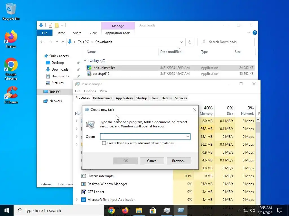Click This PC in address breadcrumb
Screen dimensions: 289x216
point(83,42)
